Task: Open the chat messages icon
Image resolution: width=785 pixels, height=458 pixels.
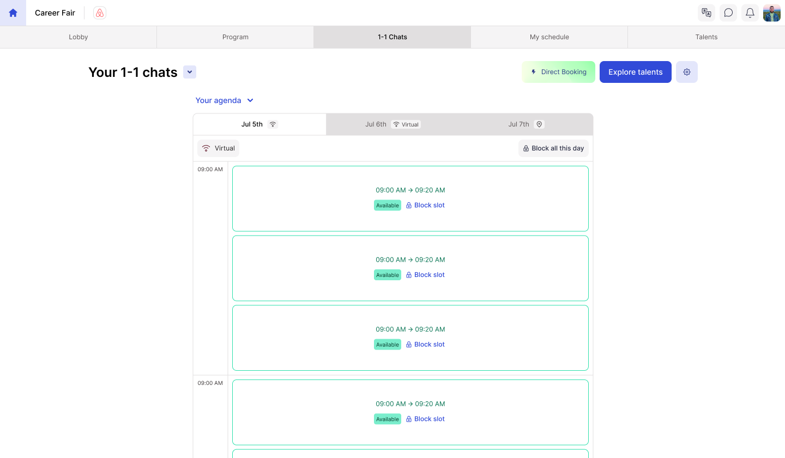Action: pos(728,13)
